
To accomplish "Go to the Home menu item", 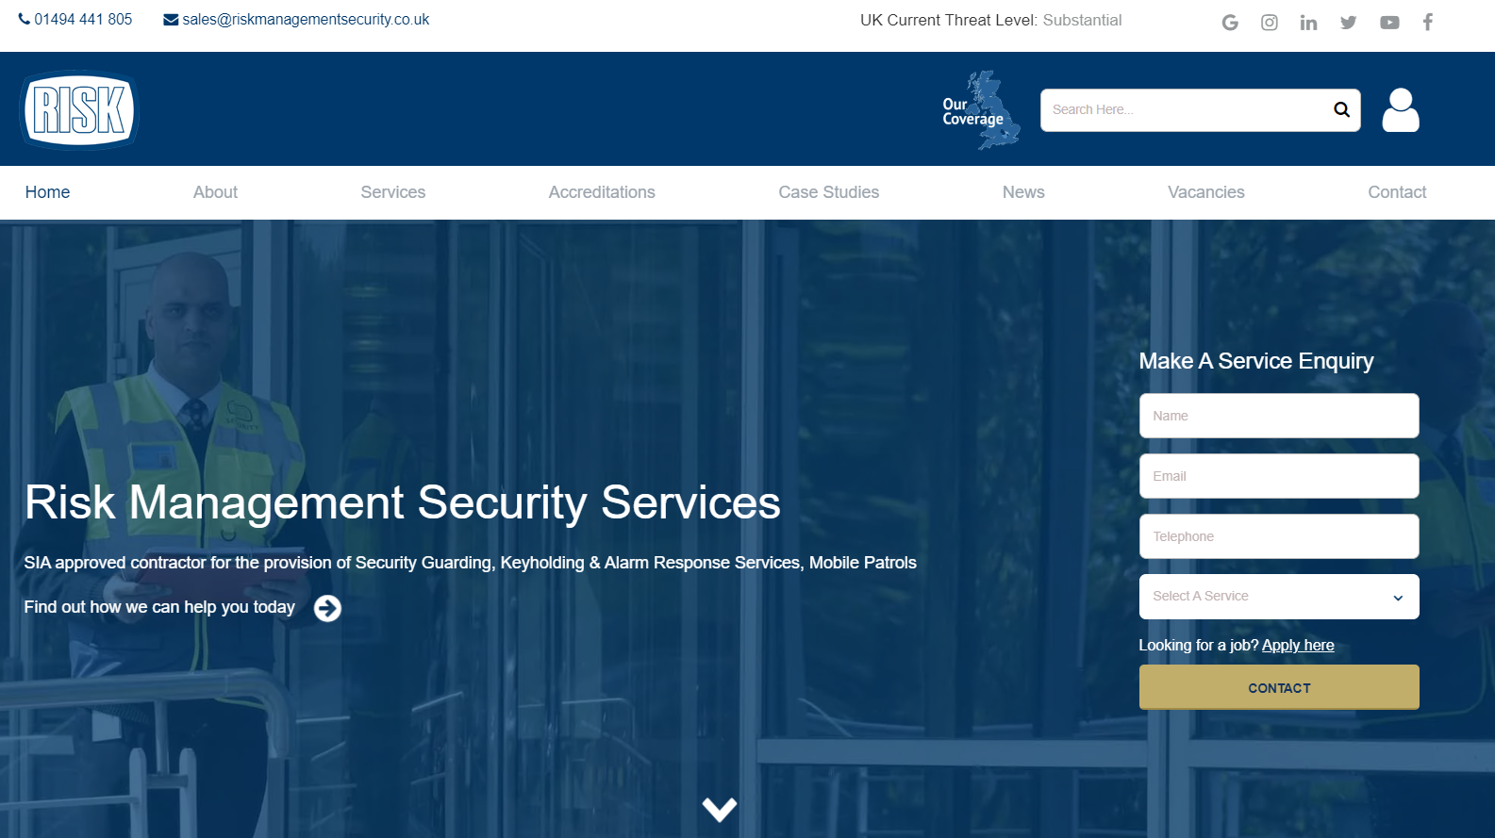I will pos(47,192).
